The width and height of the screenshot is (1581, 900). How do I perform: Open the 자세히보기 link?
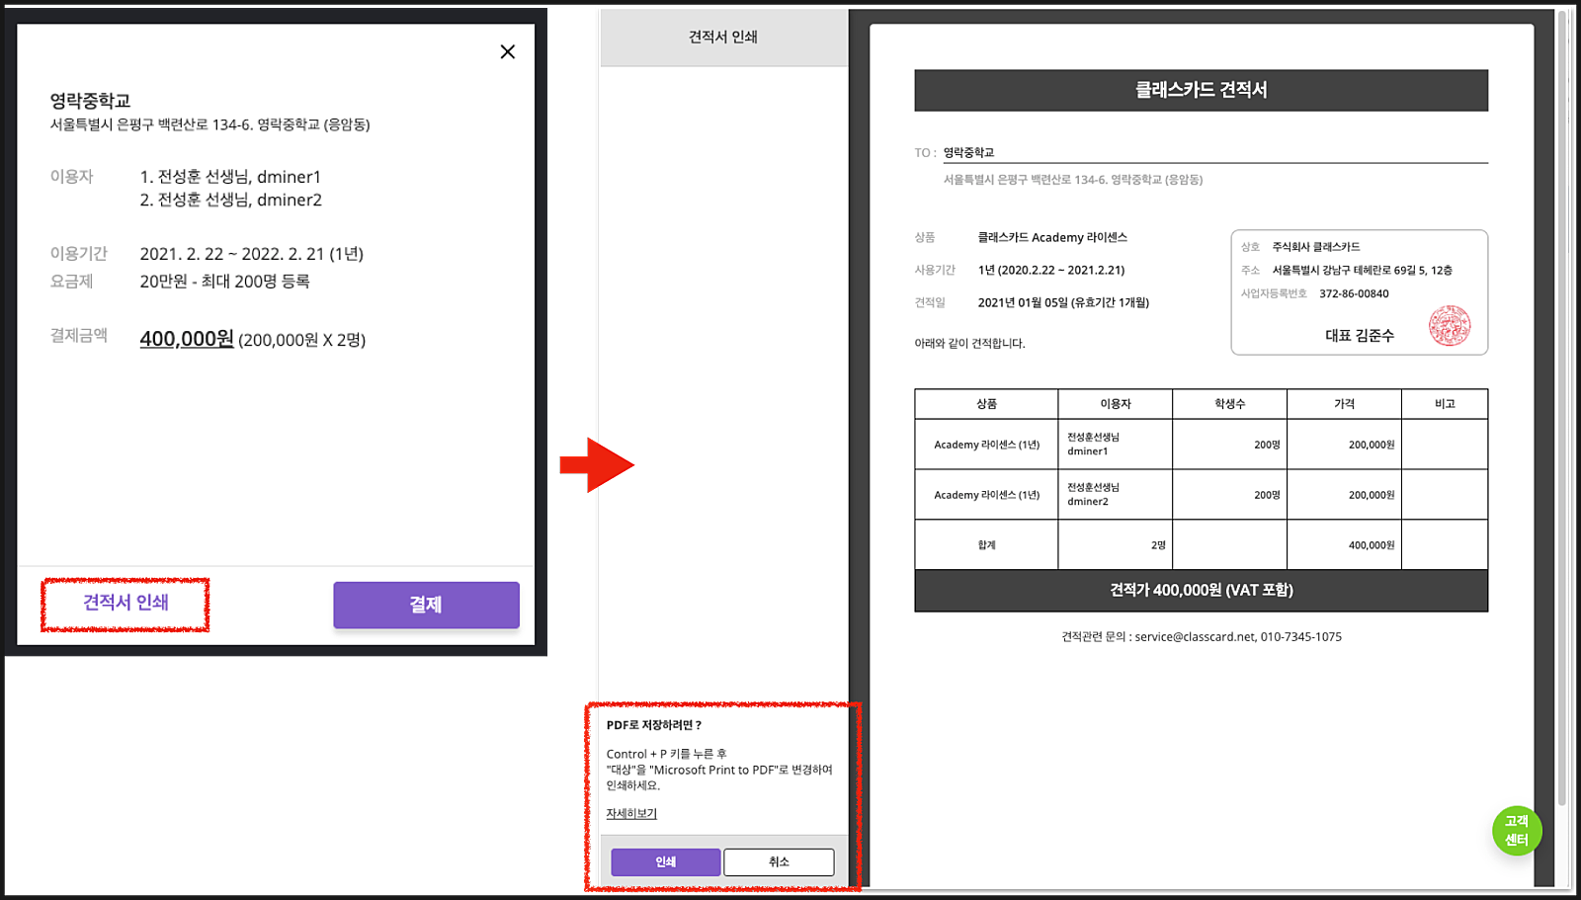click(x=631, y=813)
